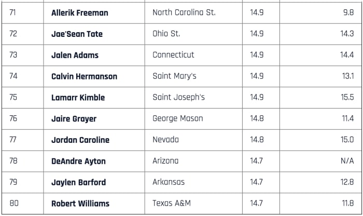Select Jaylen Barford in the list
This screenshot has height=216, width=363.
tap(78, 182)
